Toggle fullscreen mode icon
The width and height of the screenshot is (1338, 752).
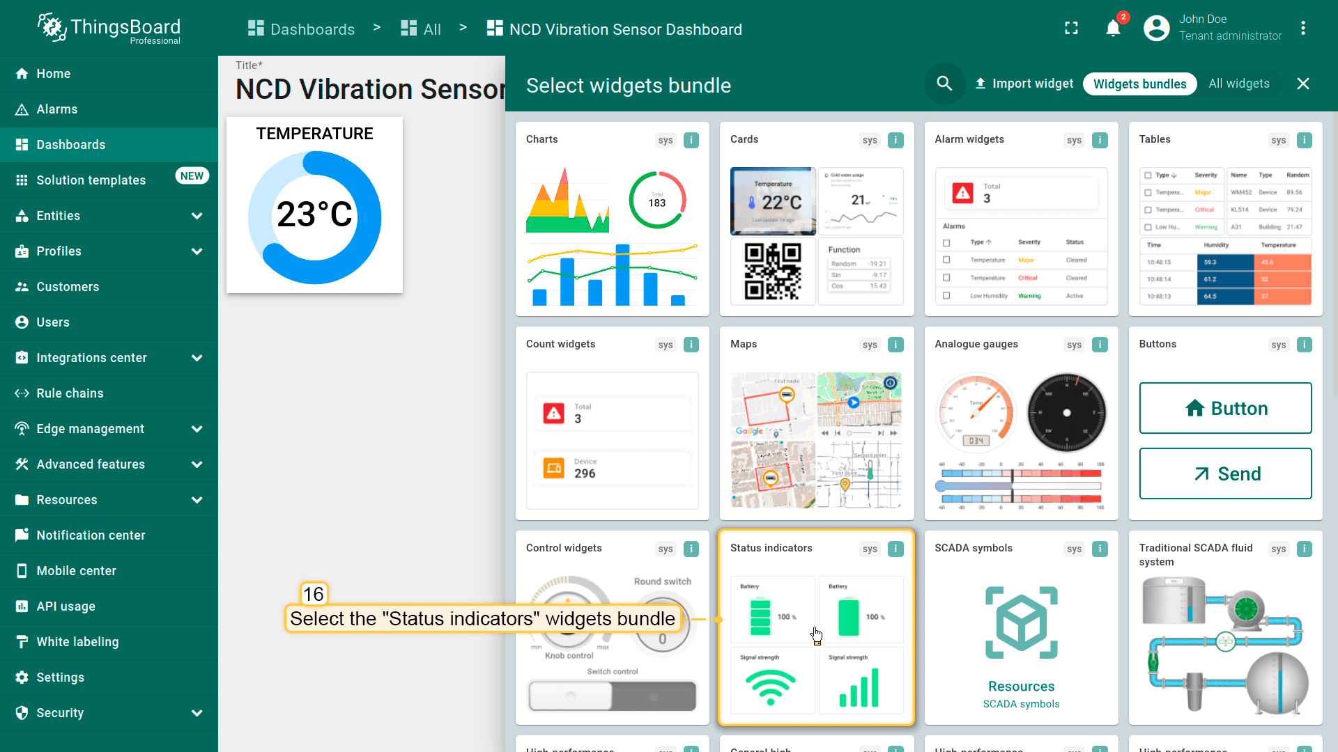click(1071, 29)
